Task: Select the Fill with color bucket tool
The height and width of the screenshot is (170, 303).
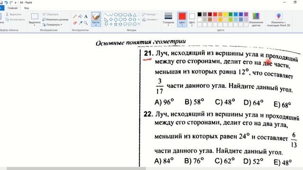Action: (x=80, y=17)
